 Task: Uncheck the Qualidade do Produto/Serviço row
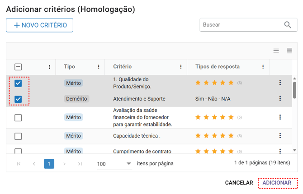coord(18,83)
